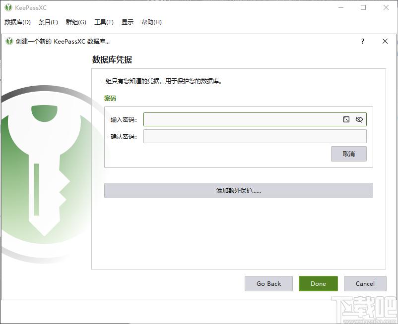This screenshot has height=324, width=398.
Task: Click the 取消 button
Action: click(349, 154)
